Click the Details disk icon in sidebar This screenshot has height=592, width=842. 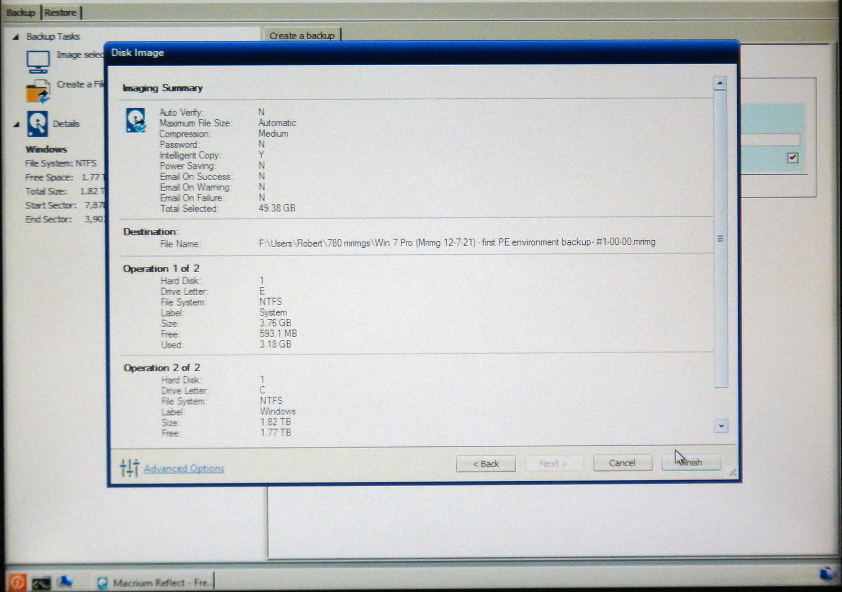point(38,124)
